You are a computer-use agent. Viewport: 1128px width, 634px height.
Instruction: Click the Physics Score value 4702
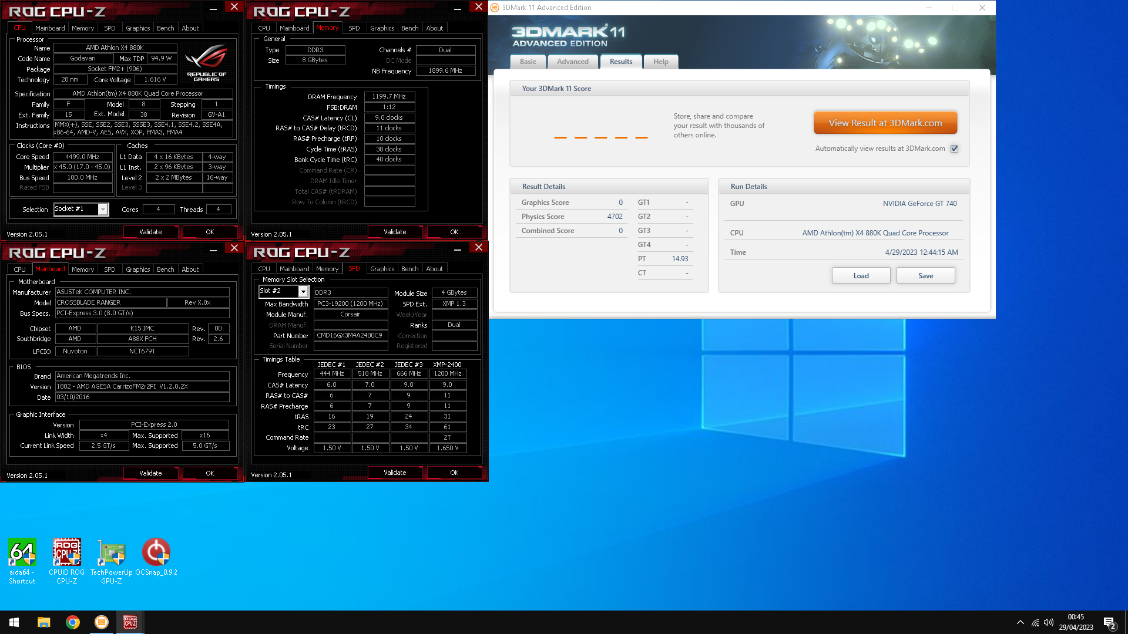tap(615, 217)
